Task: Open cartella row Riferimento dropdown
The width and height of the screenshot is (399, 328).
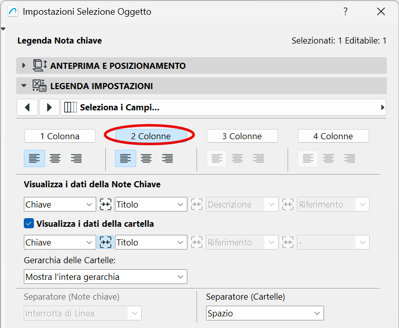Action: [242, 242]
